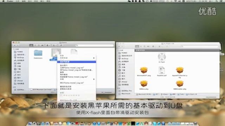Image resolution: width=225 pixels, height=126 pixels.
Task: Click the share button in Extra window toolbar
Action: click(61, 45)
